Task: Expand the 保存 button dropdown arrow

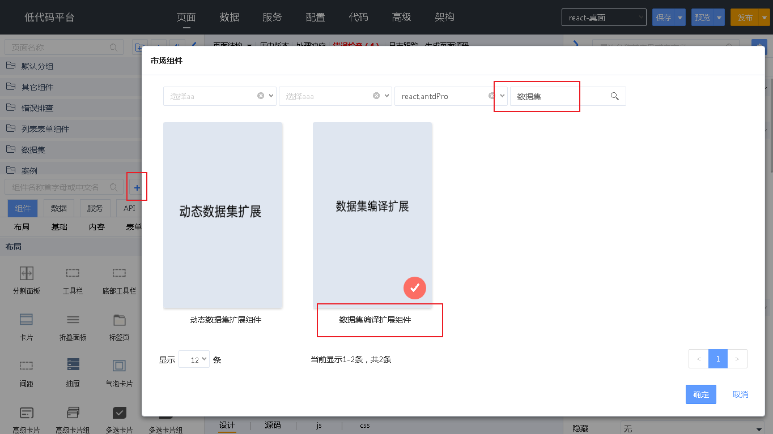Action: pos(680,18)
